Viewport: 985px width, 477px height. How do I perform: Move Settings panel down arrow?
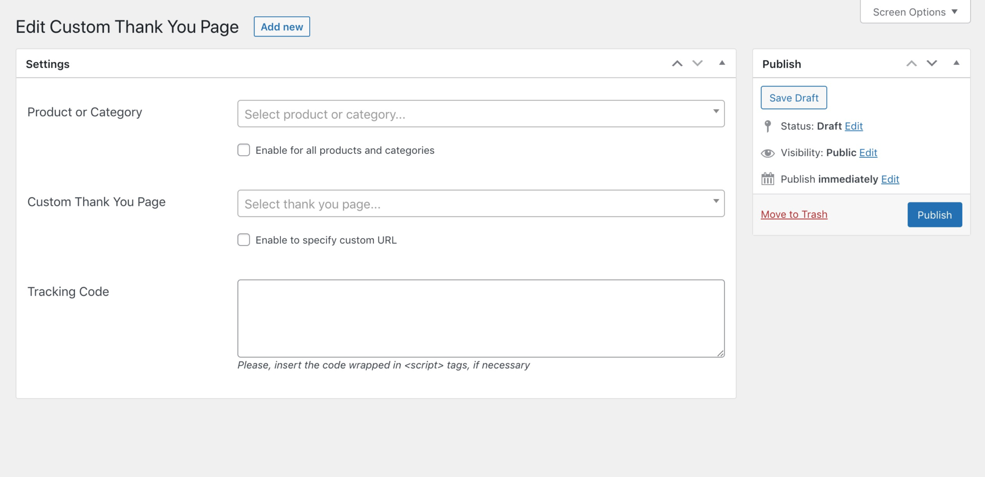pyautogui.click(x=697, y=63)
